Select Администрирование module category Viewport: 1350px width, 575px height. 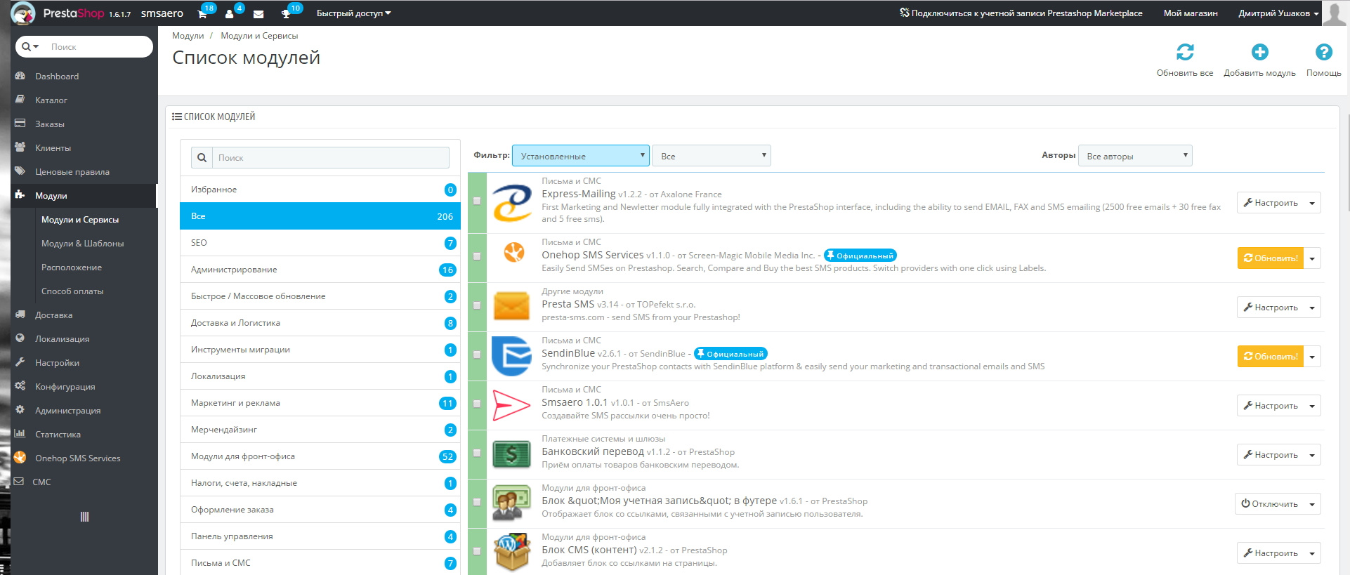(x=320, y=270)
